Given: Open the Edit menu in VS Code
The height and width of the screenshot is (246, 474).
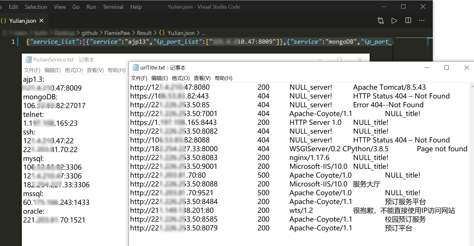Looking at the screenshot, I should [13, 7].
